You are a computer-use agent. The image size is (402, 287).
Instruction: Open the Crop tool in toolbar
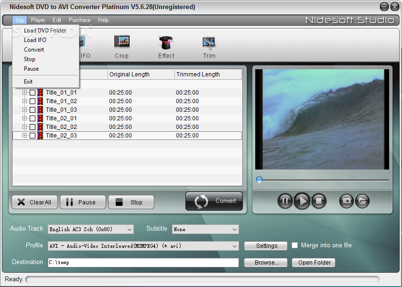point(122,47)
